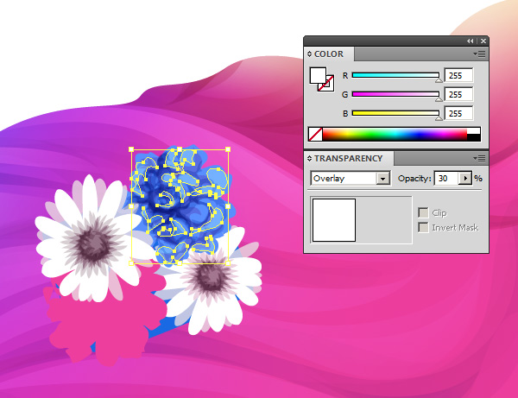Toggle the Invert Mask checkbox
Viewport: 518px width, 398px height.
click(x=423, y=227)
